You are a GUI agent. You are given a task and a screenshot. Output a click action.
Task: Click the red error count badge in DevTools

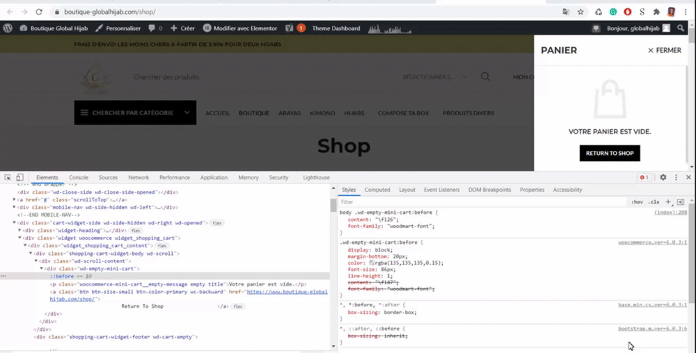coord(644,178)
